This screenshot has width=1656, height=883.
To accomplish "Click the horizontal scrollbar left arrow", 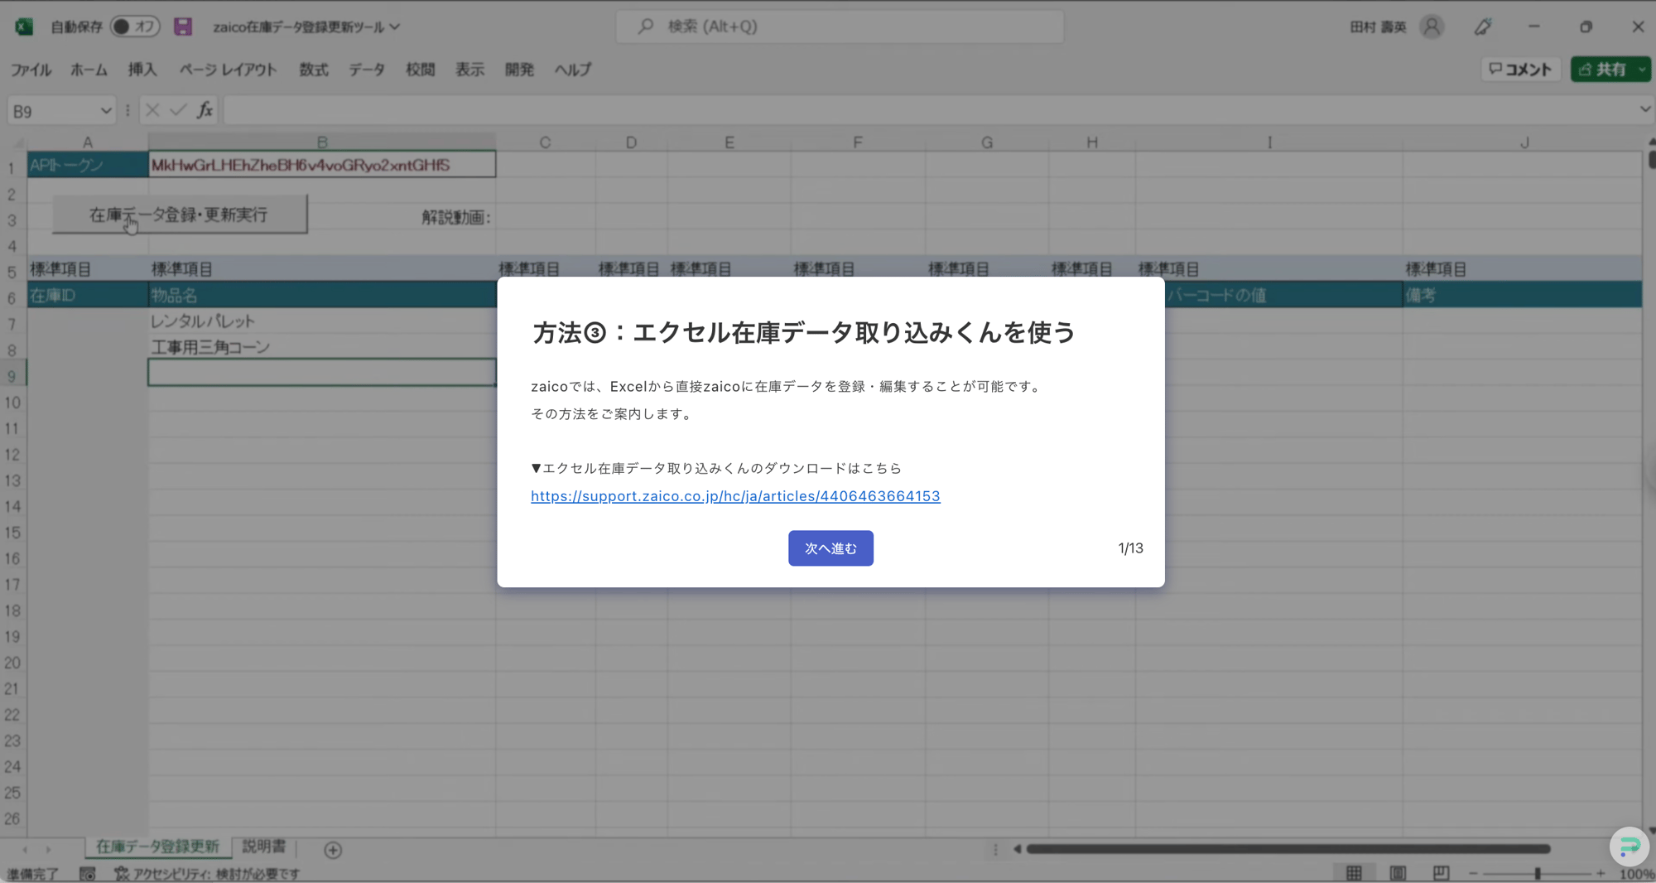I will [x=1017, y=849].
